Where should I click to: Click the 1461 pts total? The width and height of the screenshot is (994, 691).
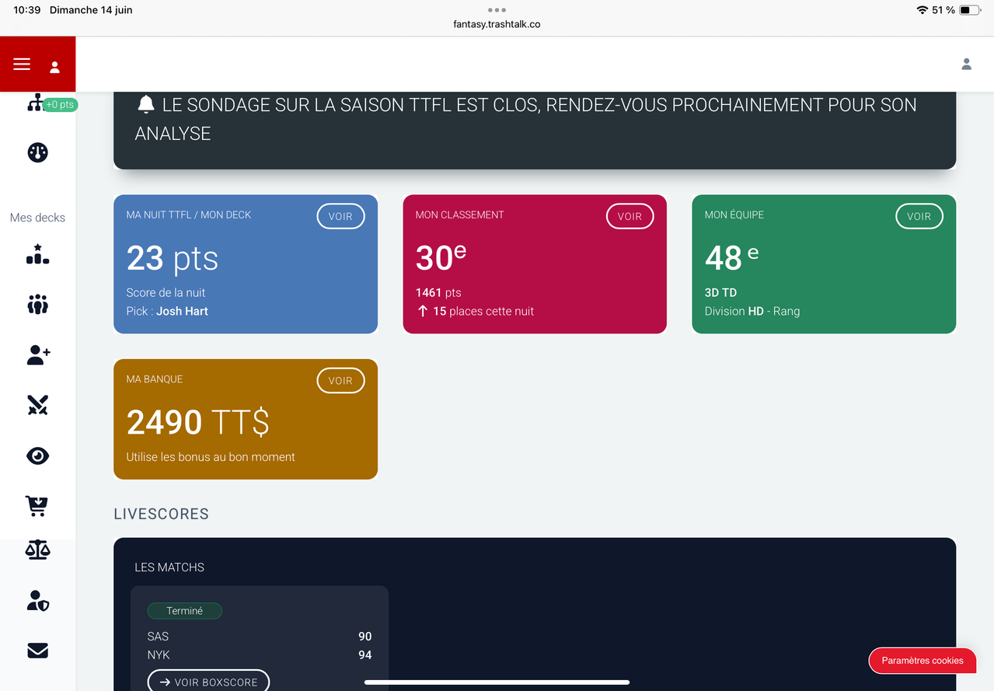click(x=438, y=292)
